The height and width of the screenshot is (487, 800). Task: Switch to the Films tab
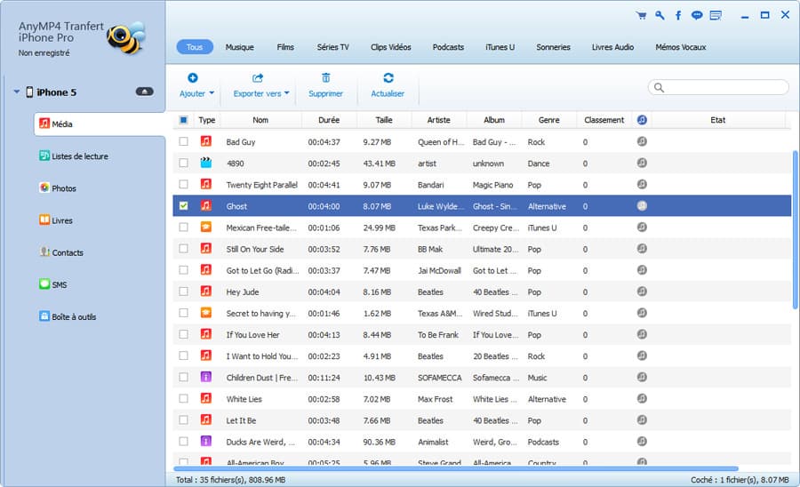tap(285, 47)
